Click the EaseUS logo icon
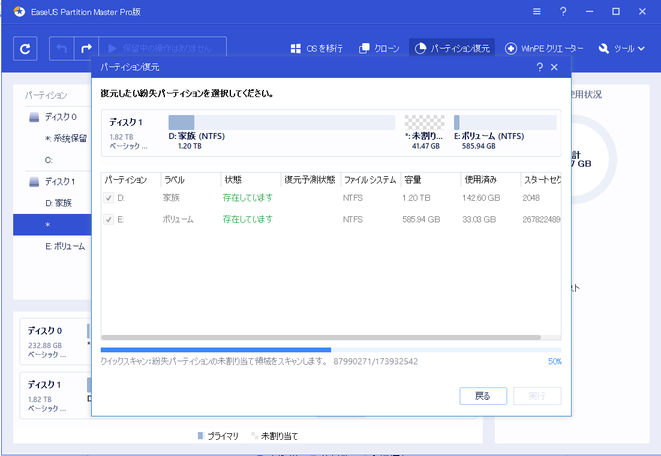 19,12
